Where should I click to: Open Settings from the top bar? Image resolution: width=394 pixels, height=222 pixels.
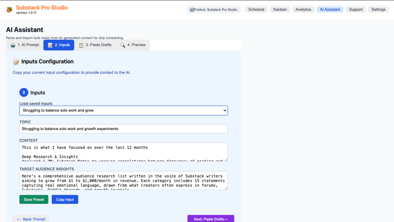click(378, 9)
